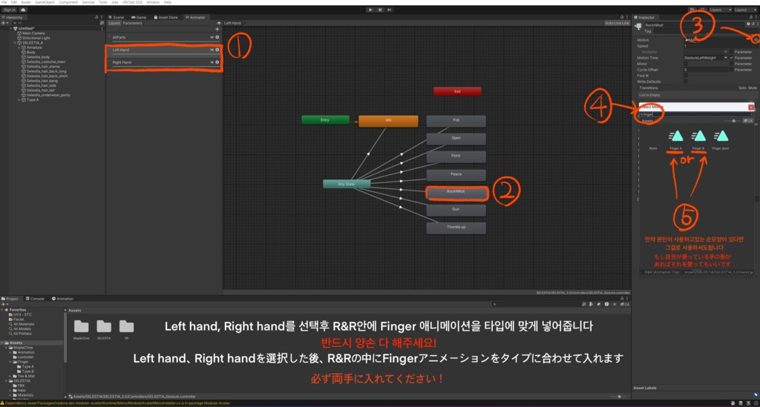760x407 pixels.
Task: Select the Finger point animation clip
Action: point(721,139)
